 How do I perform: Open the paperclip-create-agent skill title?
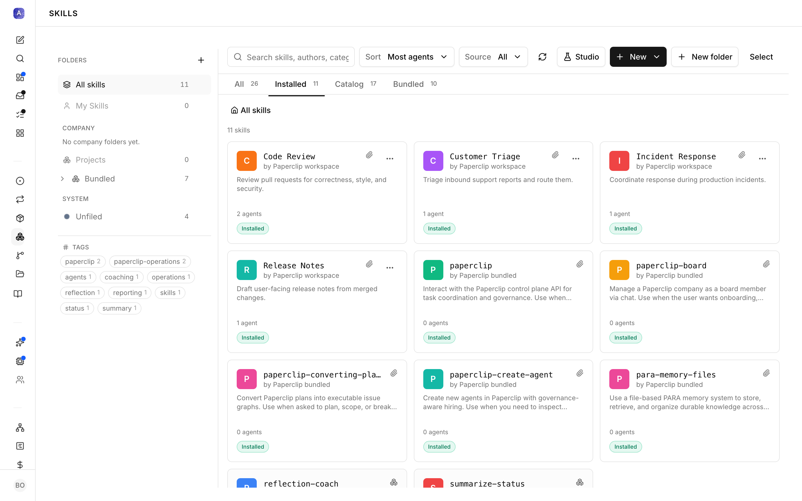tap(501, 375)
